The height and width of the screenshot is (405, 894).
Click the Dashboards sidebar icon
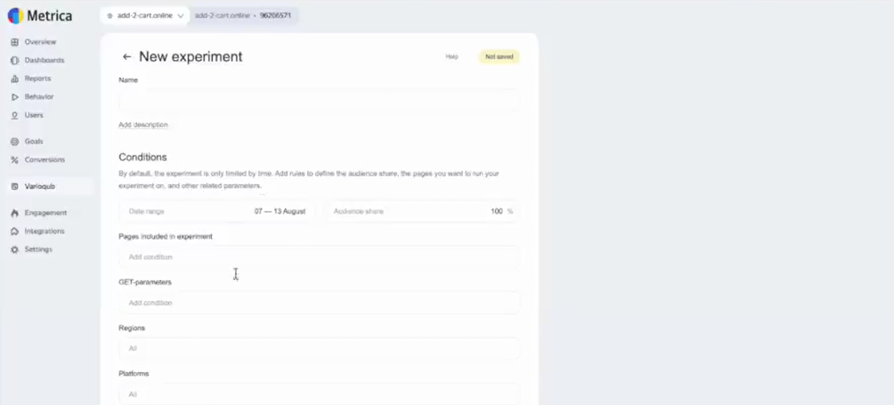tap(15, 61)
